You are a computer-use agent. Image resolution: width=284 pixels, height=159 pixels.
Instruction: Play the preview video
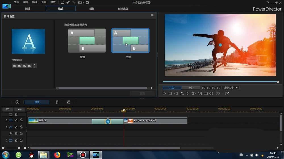[x=164, y=93]
